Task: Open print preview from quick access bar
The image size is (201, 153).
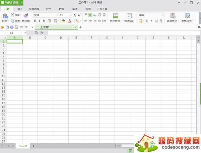Action: pos(16,27)
